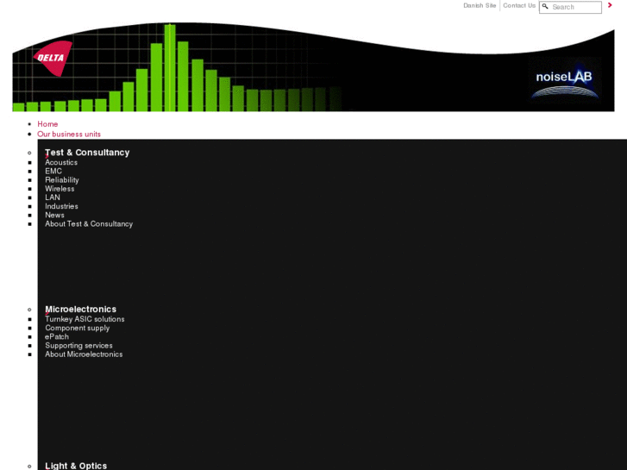Open About Test & Consultancy link
The width and height of the screenshot is (627, 470).
(x=89, y=224)
